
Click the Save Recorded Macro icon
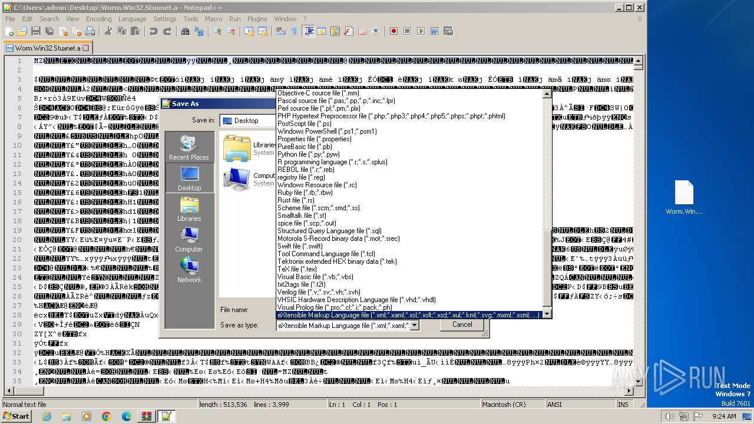[448, 31]
